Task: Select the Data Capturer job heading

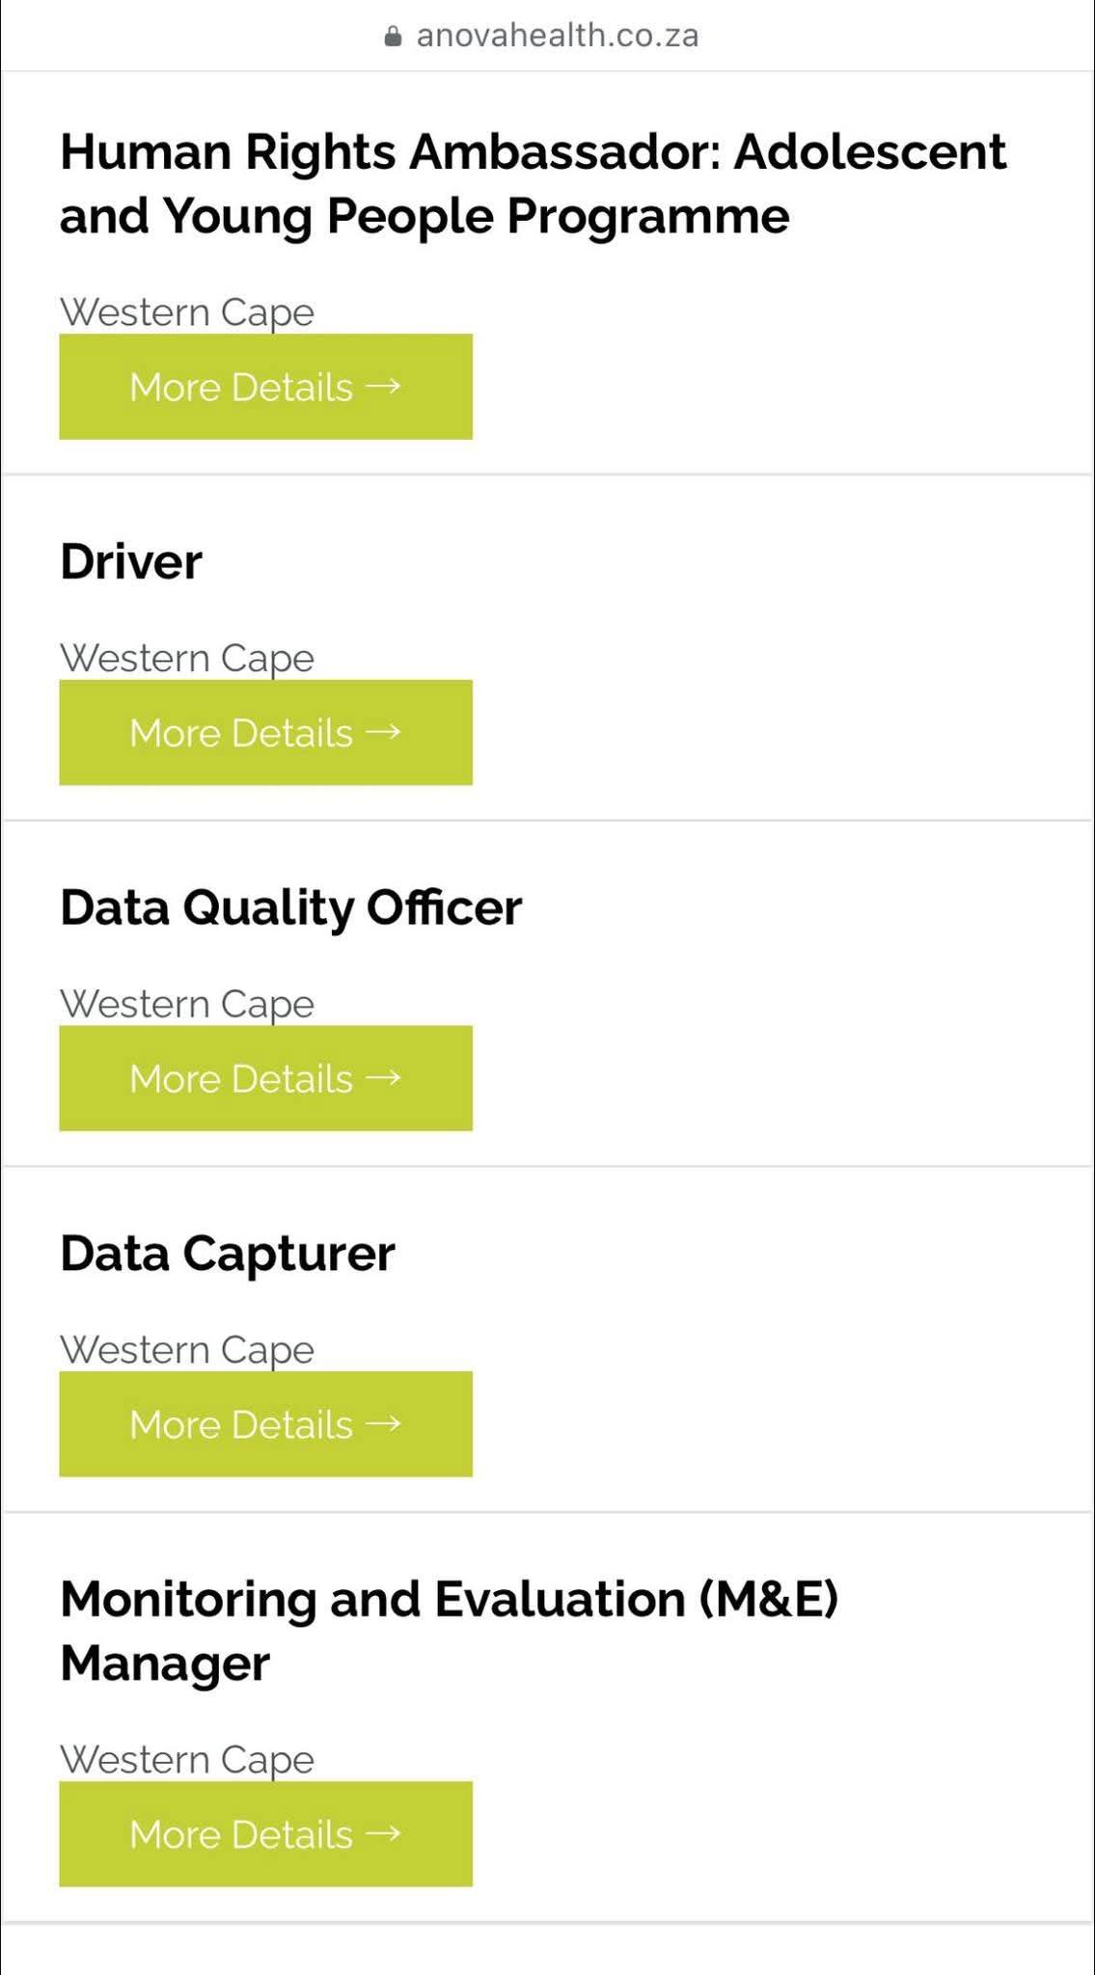Action: tap(228, 1254)
